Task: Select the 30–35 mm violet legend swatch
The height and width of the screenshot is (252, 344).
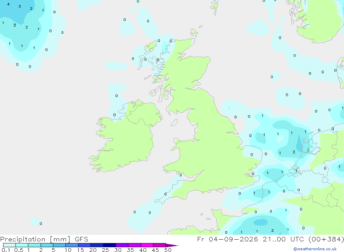Action: (x=122, y=245)
